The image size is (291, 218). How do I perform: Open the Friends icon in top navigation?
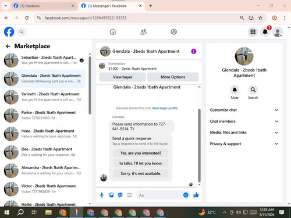[x=143, y=32]
